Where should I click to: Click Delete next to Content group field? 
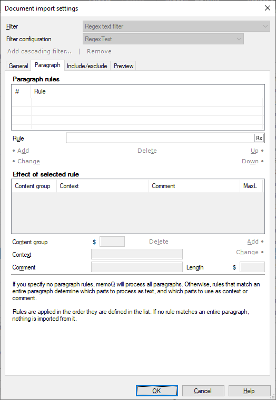[x=159, y=241]
